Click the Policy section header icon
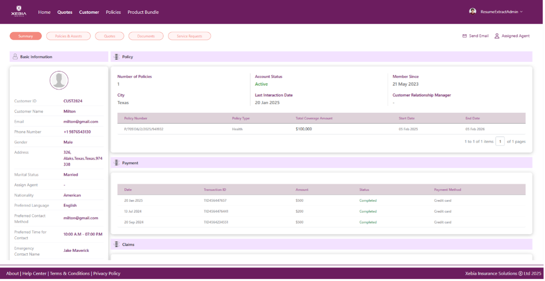Viewport: 545px width, 281px height. [x=117, y=57]
